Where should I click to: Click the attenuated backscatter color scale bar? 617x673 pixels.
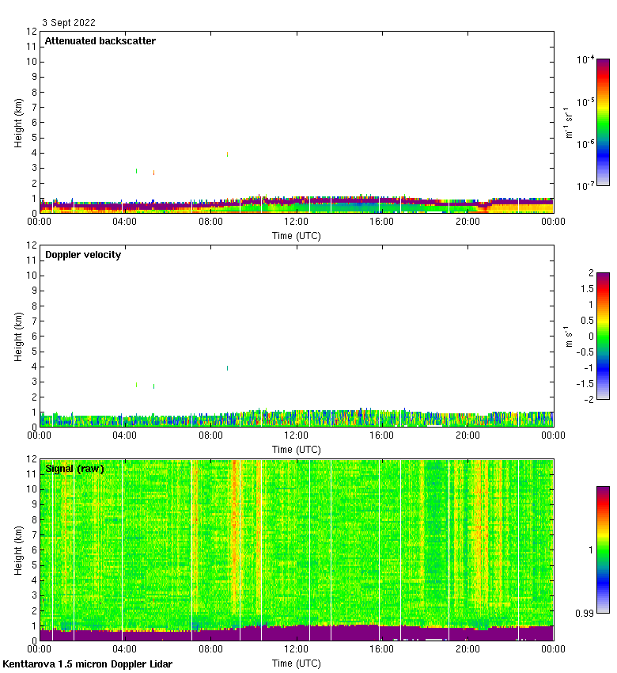[603, 122]
